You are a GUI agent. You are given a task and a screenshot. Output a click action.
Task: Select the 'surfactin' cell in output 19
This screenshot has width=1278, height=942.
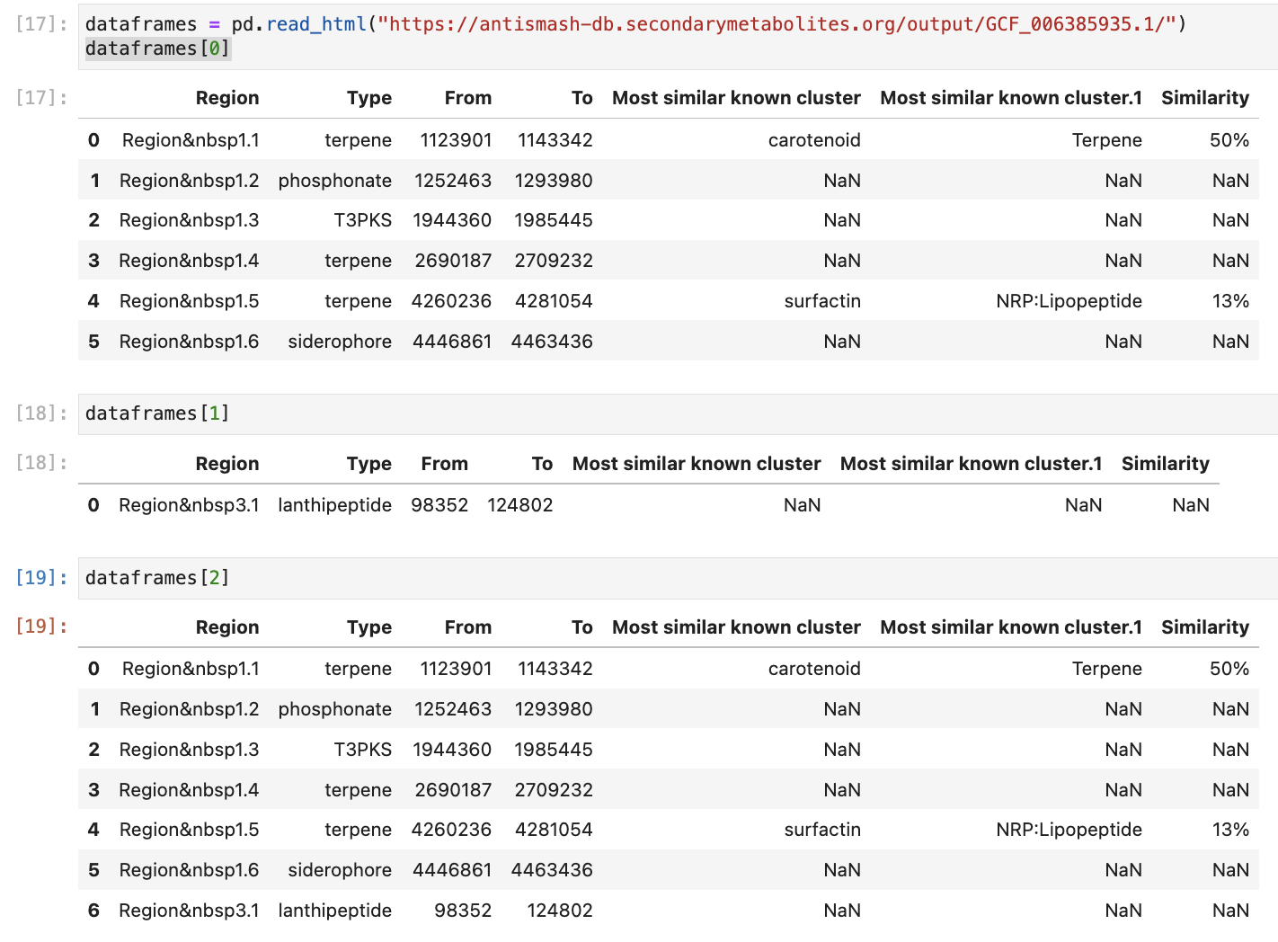pos(822,830)
